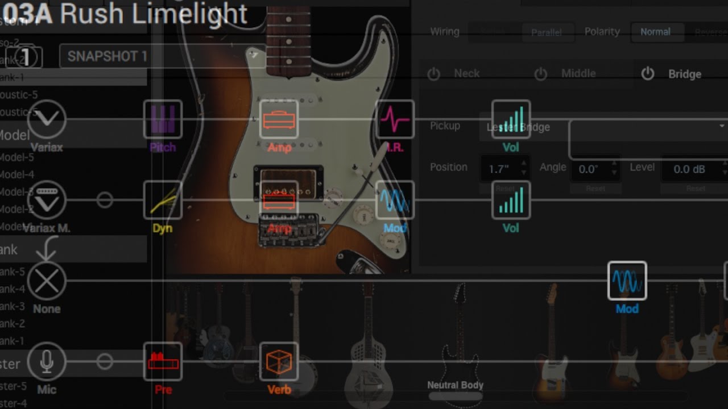Select the Vol block on the Variax M. path
The width and height of the screenshot is (728, 409).
[511, 200]
